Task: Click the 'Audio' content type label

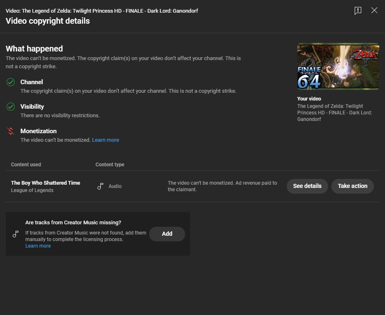Action: click(x=115, y=186)
